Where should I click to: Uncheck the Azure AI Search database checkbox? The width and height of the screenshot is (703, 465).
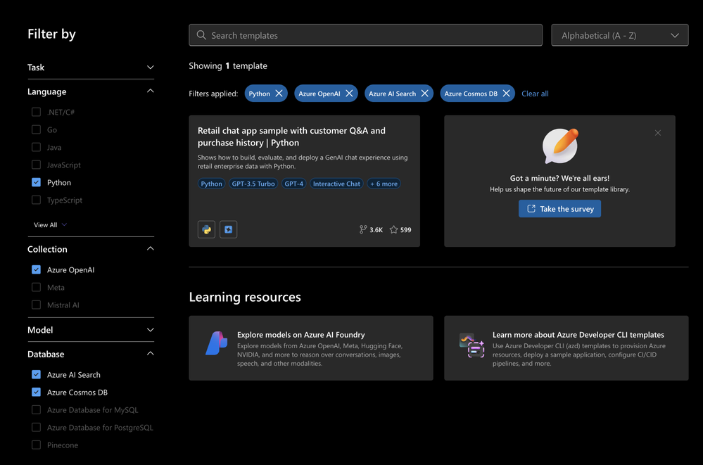click(37, 374)
